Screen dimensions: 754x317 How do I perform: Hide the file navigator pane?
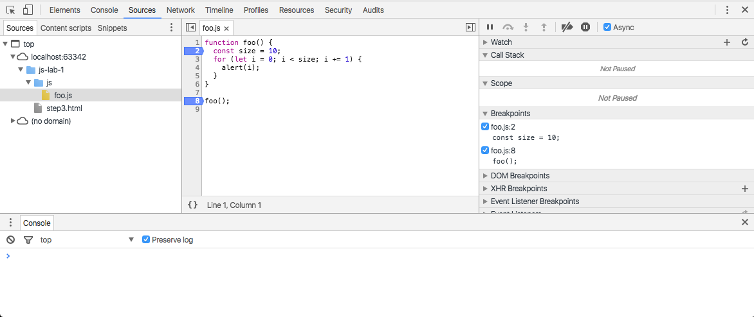(191, 28)
